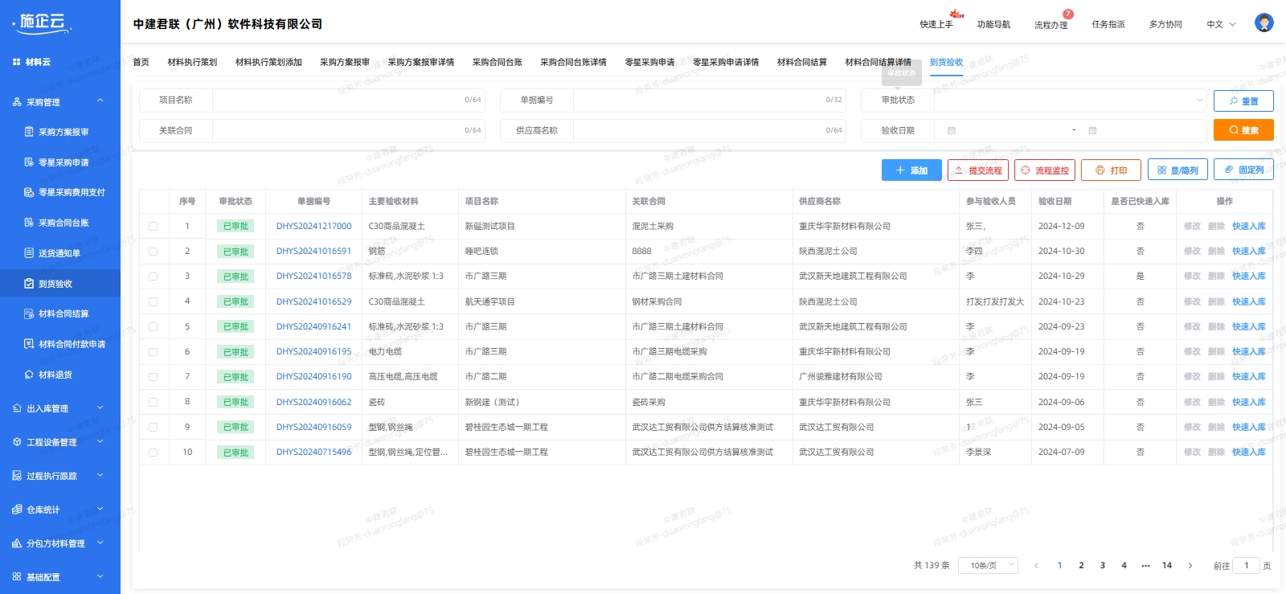Image resolution: width=1286 pixels, height=594 pixels.
Task: Switch to the 材料执行策划 tab
Action: point(192,62)
